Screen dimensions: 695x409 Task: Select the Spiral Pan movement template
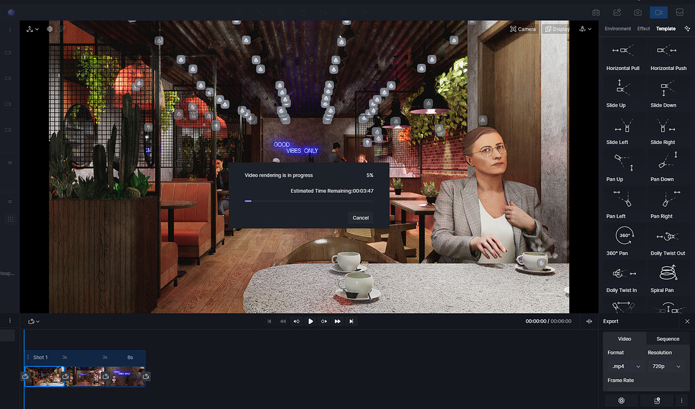click(668, 276)
